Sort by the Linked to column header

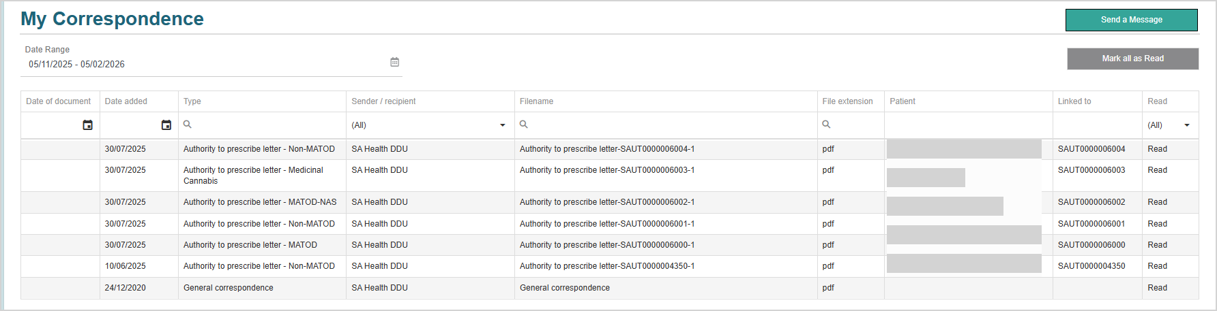(x=1074, y=101)
